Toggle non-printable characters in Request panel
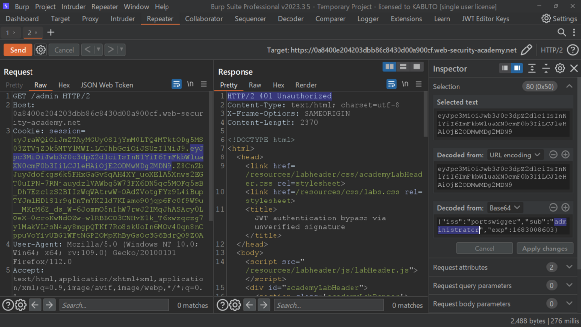Image resolution: width=581 pixels, height=327 pixels. (190, 84)
